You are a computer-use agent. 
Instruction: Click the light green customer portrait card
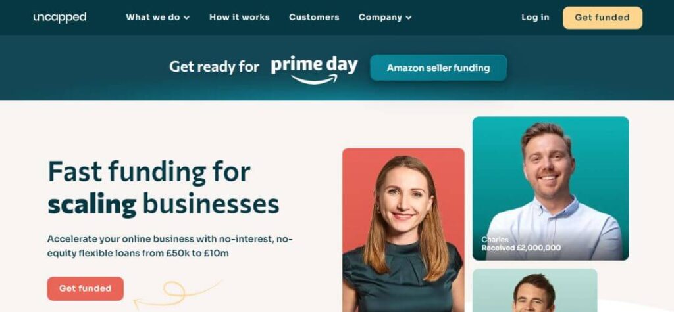534,290
